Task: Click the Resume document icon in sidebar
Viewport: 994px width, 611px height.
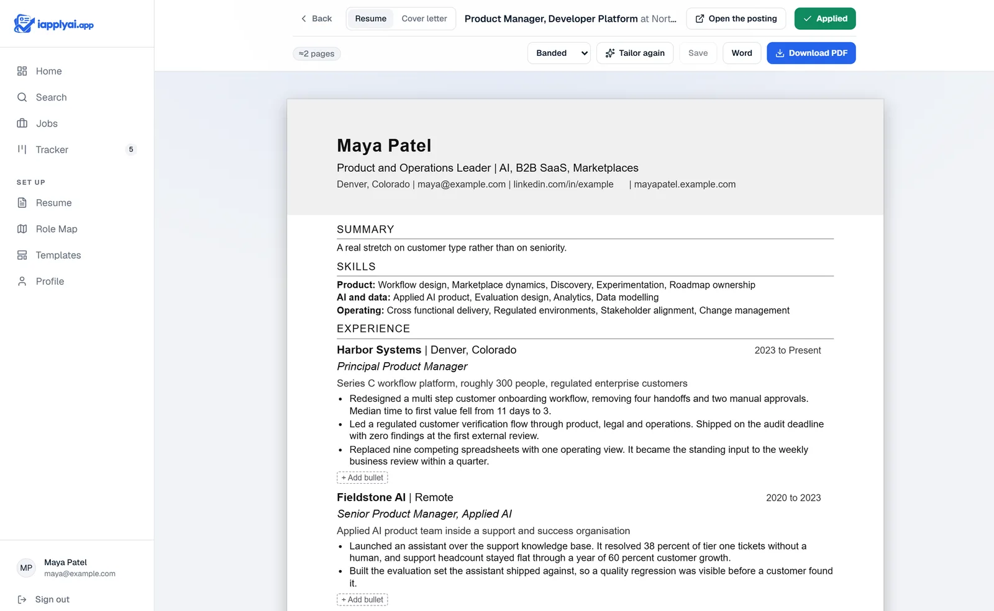Action: (x=22, y=203)
